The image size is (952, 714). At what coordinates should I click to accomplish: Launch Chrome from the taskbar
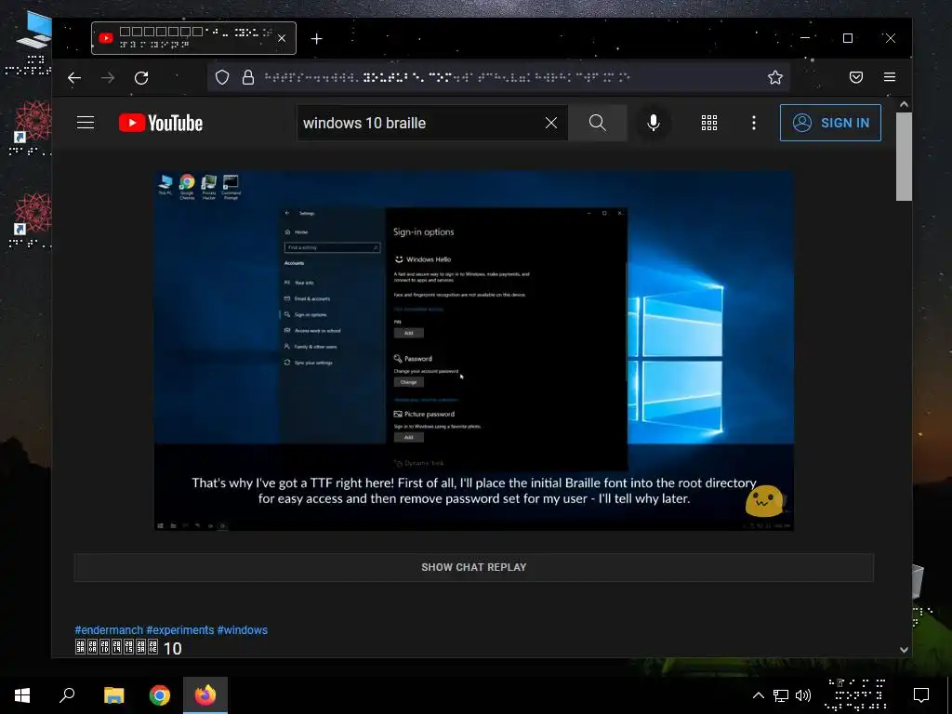(160, 695)
